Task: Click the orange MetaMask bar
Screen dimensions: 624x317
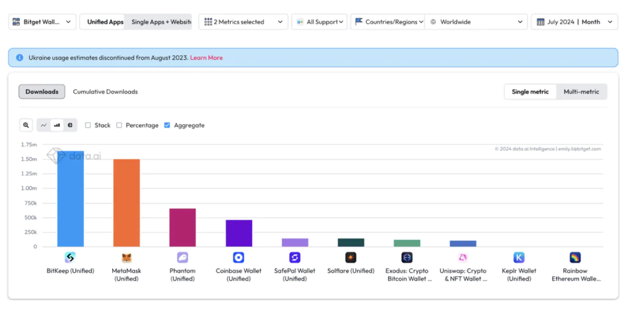Action: pyautogui.click(x=127, y=203)
